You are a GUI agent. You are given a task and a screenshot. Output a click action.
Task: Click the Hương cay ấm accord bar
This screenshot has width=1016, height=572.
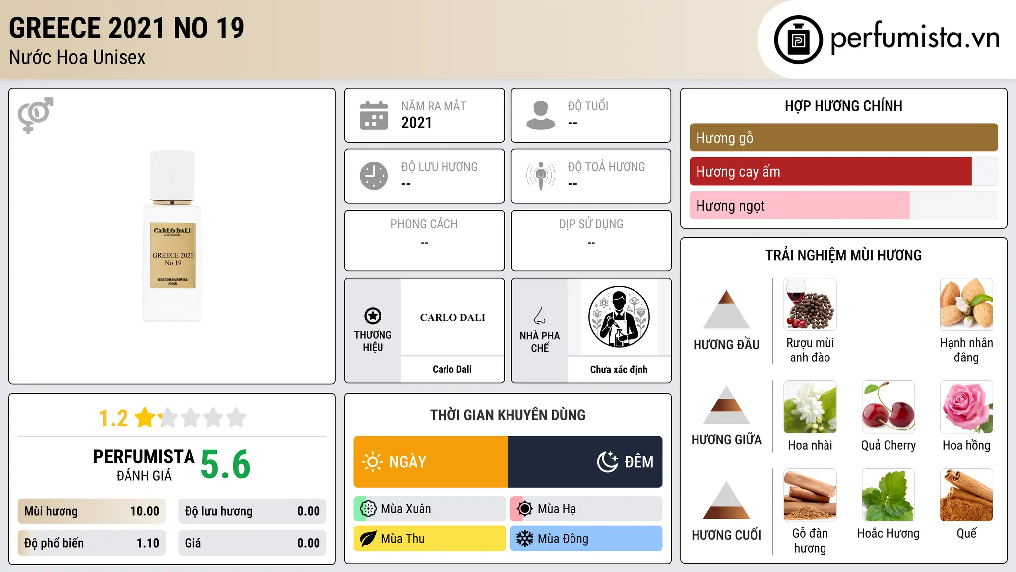(x=843, y=171)
